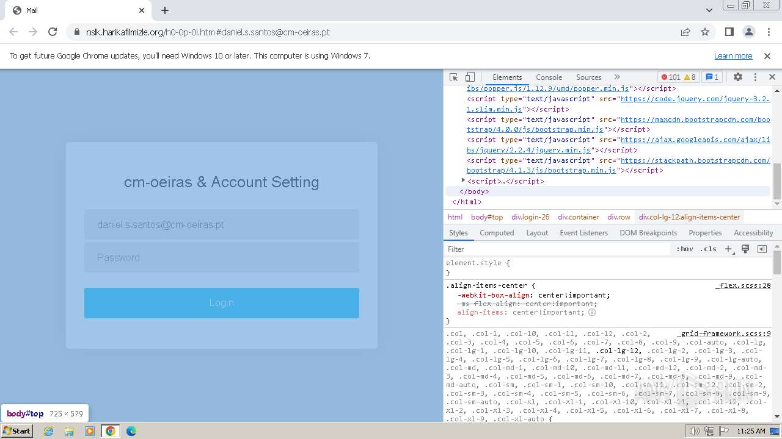Toggle the .cls element classes button
782x439 pixels.
tap(709, 249)
